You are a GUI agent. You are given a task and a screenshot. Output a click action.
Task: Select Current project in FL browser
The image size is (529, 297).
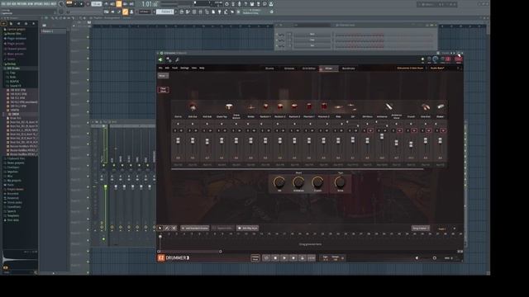pyautogui.click(x=16, y=30)
